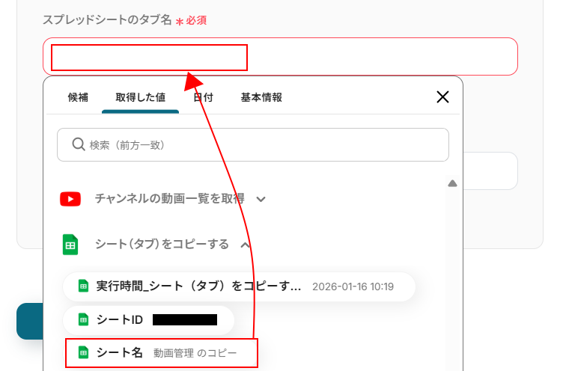Click スプレッドシートのタブ名 label
Image resolution: width=563 pixels, height=371 pixels.
[x=107, y=19]
